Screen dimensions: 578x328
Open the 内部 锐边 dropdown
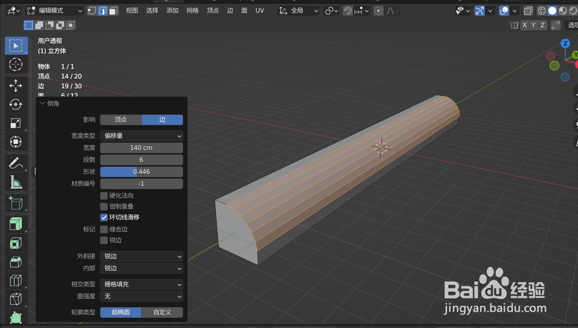click(142, 268)
